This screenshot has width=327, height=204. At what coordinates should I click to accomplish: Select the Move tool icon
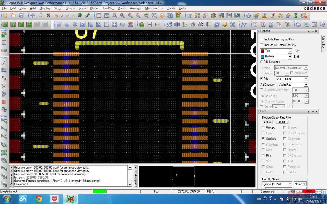click(33, 16)
